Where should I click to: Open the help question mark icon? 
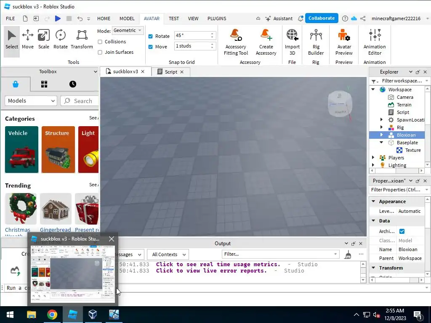point(345,19)
